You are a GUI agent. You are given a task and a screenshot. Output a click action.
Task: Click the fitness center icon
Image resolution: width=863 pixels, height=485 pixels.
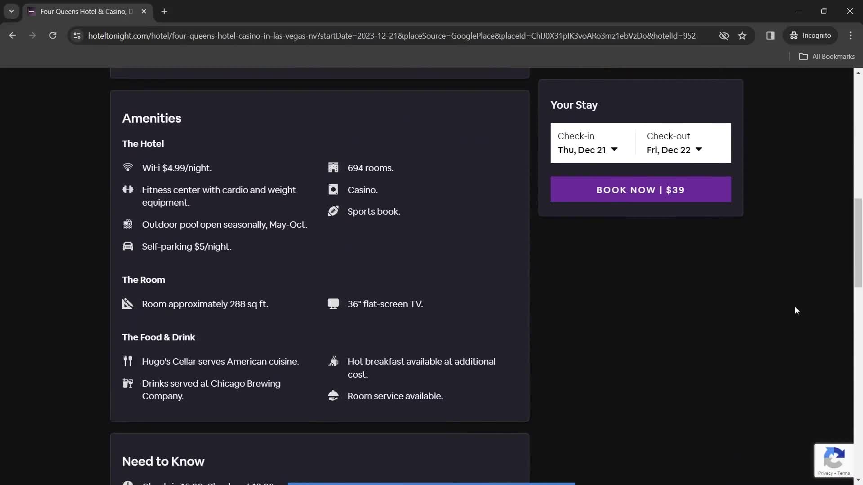pyautogui.click(x=128, y=189)
